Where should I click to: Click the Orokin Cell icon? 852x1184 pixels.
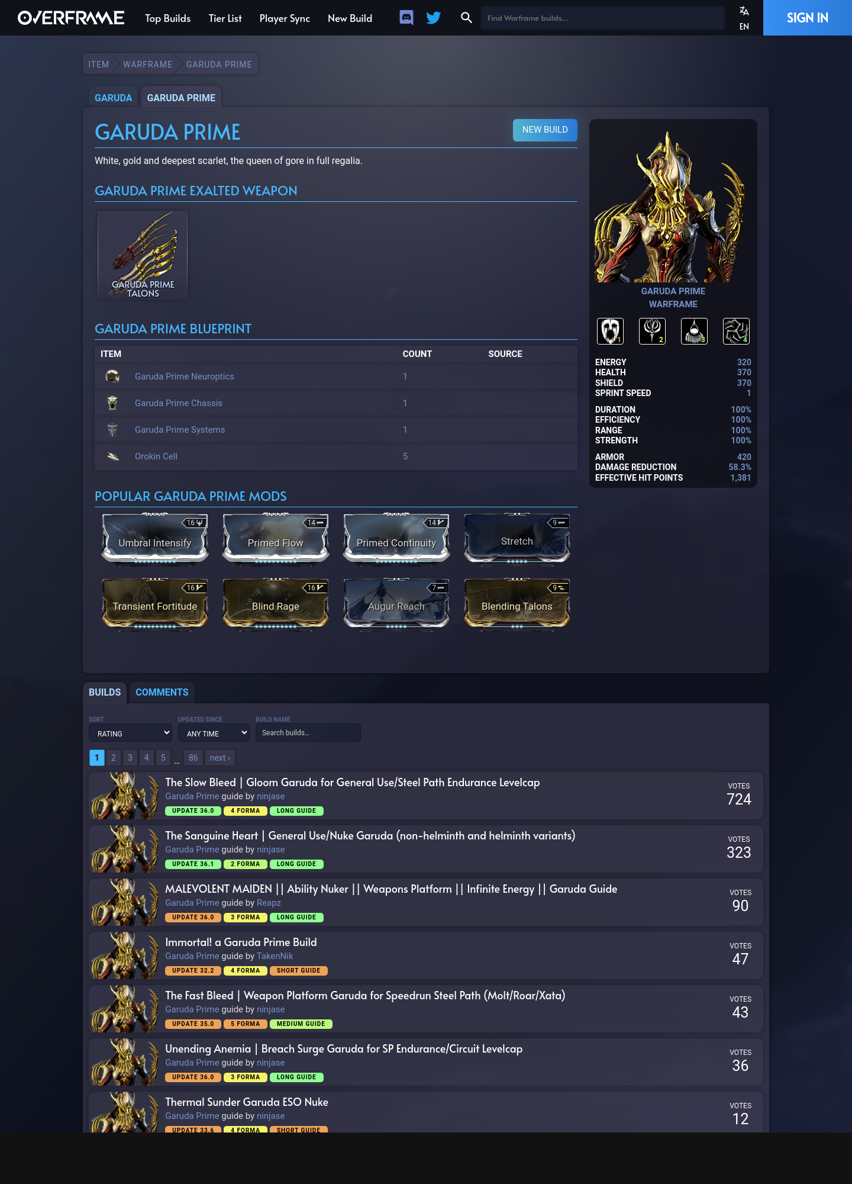112,456
